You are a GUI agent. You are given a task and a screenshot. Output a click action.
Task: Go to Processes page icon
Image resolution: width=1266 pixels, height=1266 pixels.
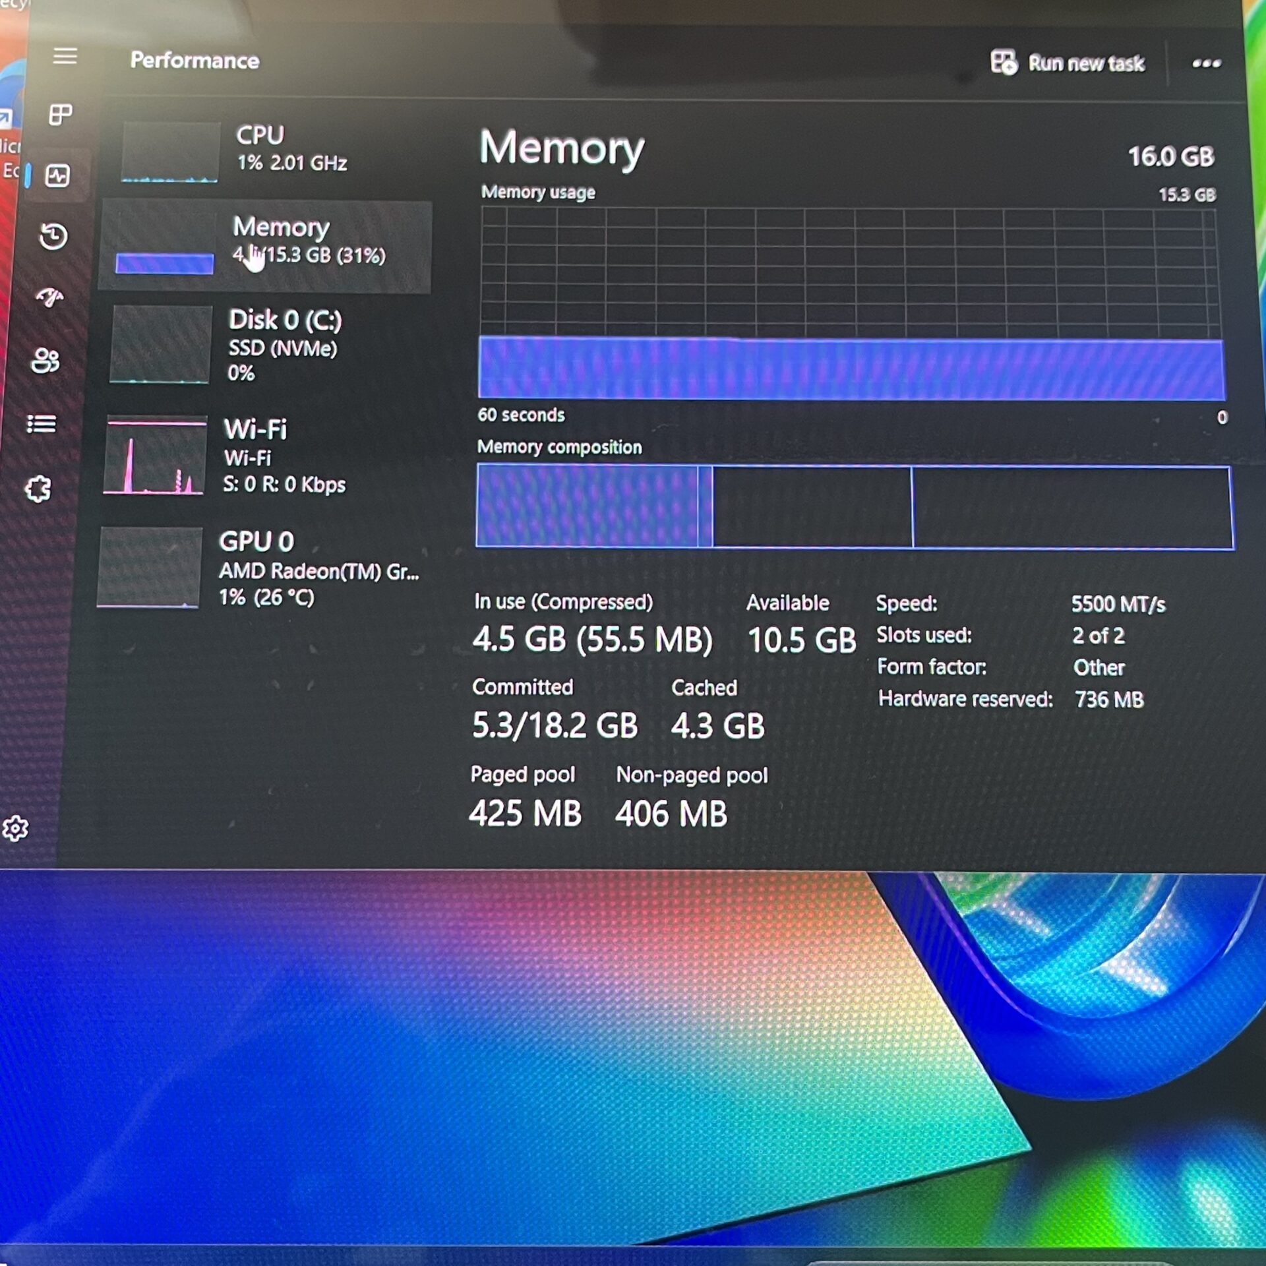click(61, 115)
